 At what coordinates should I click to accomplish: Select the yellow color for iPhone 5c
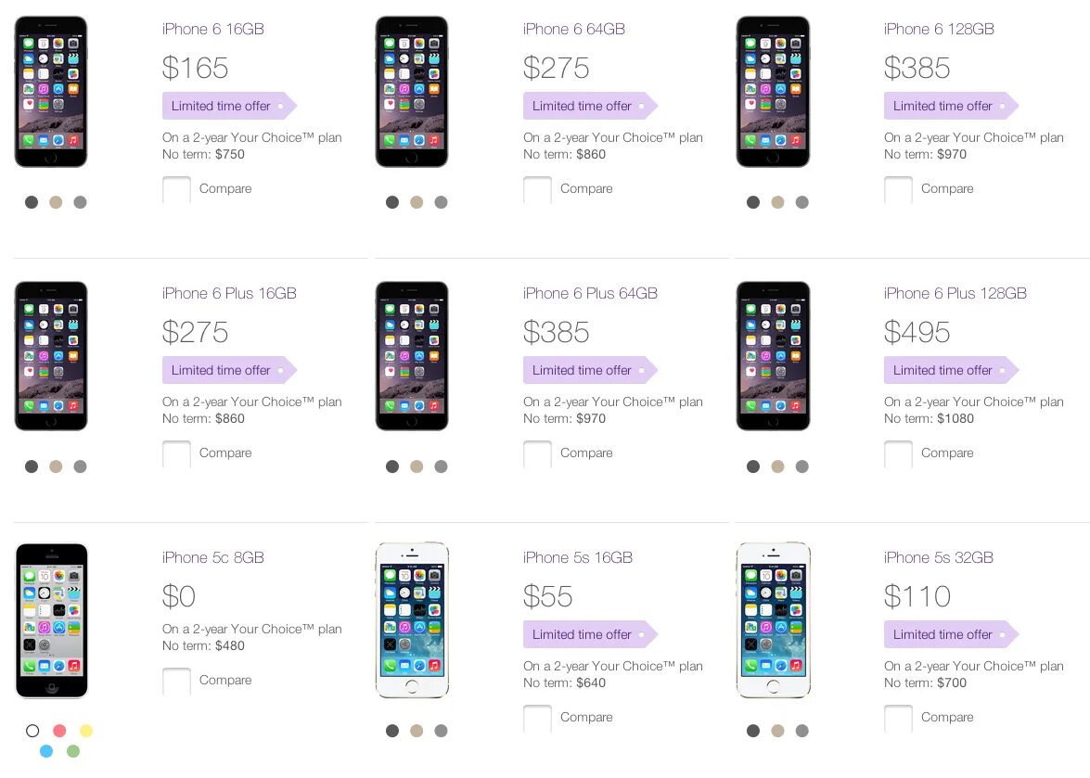point(86,731)
